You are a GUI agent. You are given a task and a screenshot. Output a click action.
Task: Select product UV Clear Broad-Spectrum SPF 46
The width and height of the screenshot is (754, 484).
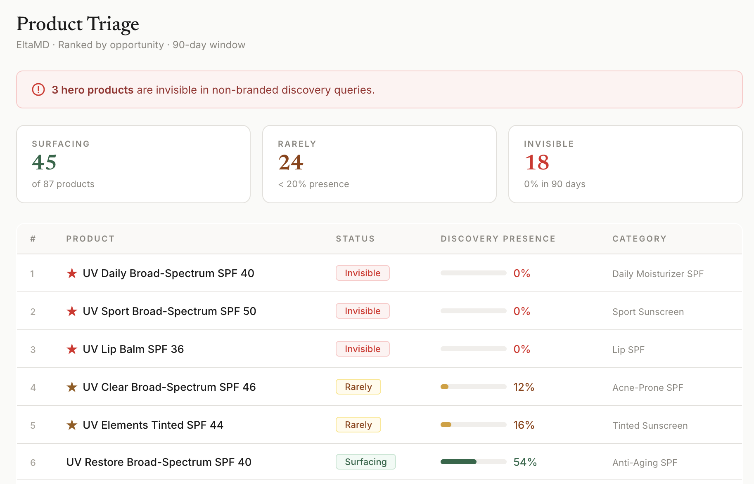[169, 387]
